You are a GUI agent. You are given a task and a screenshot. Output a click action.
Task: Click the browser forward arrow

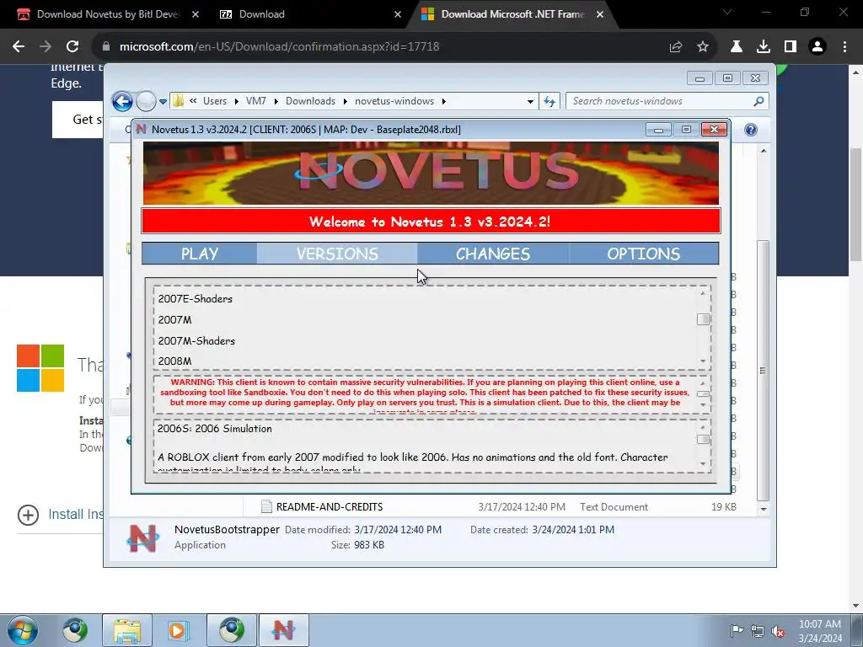pos(46,47)
